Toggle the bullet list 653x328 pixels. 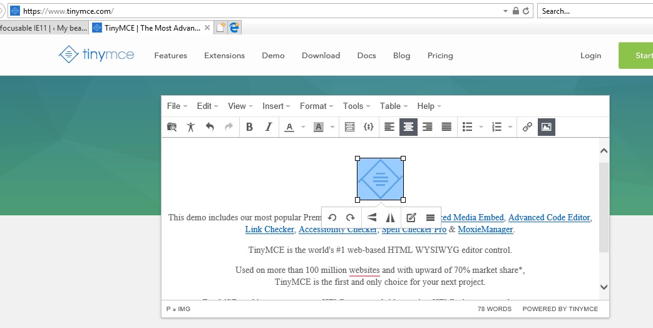tap(468, 127)
